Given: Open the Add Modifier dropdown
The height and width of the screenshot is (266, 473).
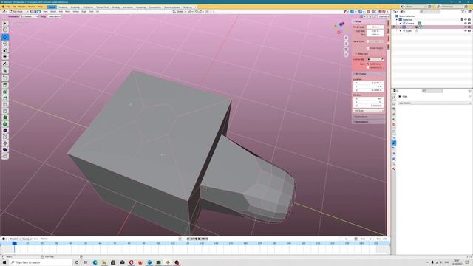Looking at the screenshot, I should click(x=435, y=103).
